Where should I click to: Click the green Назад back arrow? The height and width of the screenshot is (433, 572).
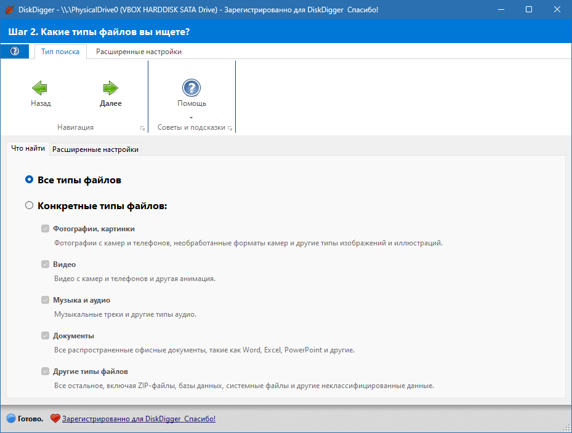(x=40, y=88)
